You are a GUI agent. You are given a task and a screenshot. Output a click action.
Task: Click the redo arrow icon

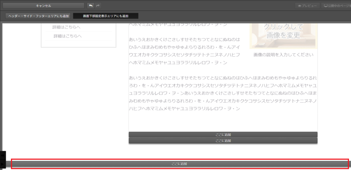[98, 6]
